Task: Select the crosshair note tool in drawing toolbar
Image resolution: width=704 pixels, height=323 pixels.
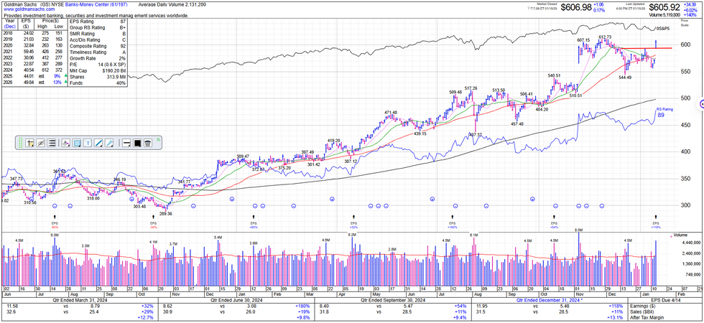Action: (30, 143)
